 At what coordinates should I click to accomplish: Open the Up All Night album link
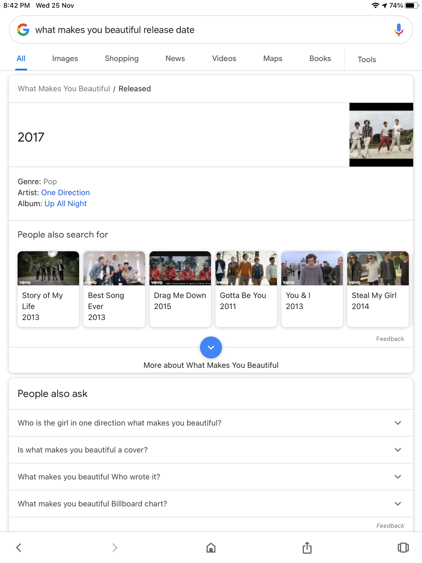point(65,204)
